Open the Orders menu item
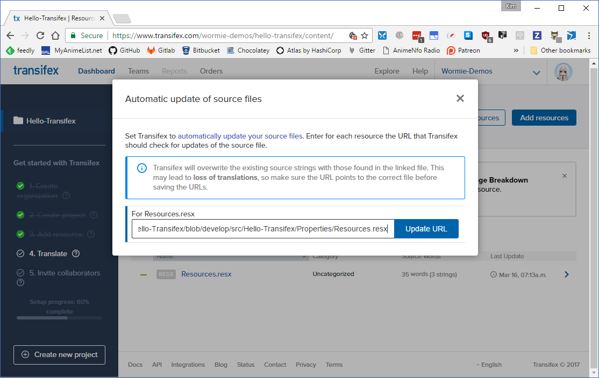The image size is (599, 378). tap(211, 71)
